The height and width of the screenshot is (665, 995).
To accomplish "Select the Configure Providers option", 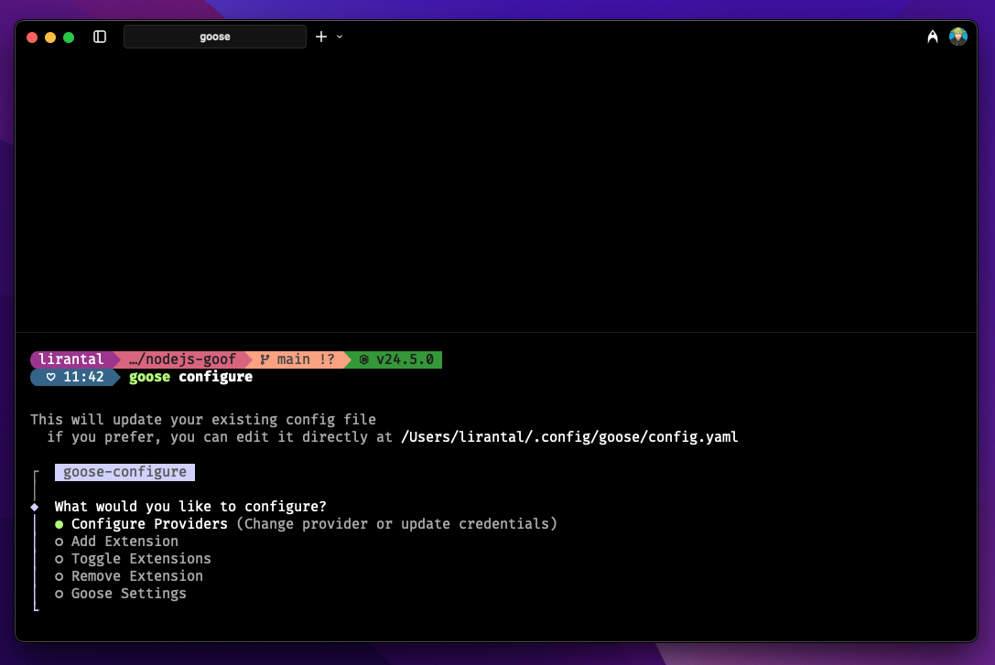I will point(149,524).
